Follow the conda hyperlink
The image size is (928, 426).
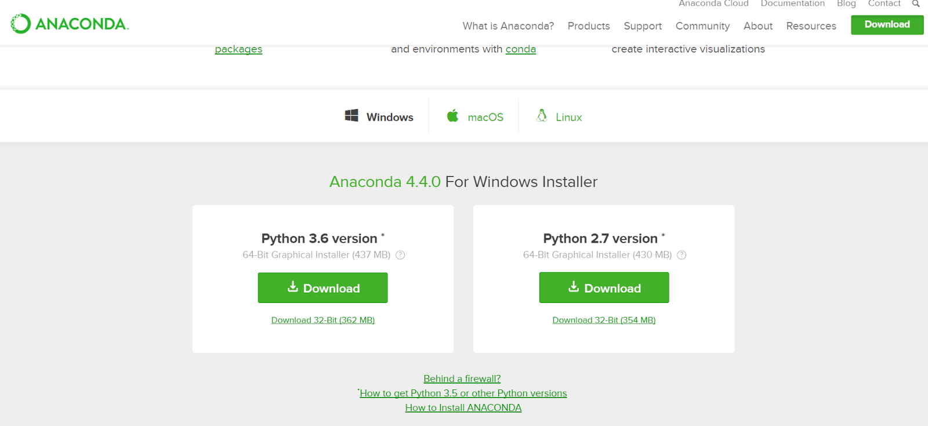[520, 49]
